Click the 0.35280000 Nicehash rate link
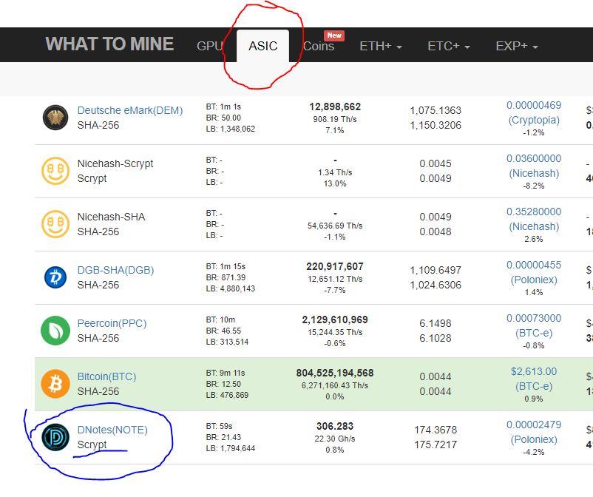This screenshot has width=593, height=497. (x=534, y=220)
